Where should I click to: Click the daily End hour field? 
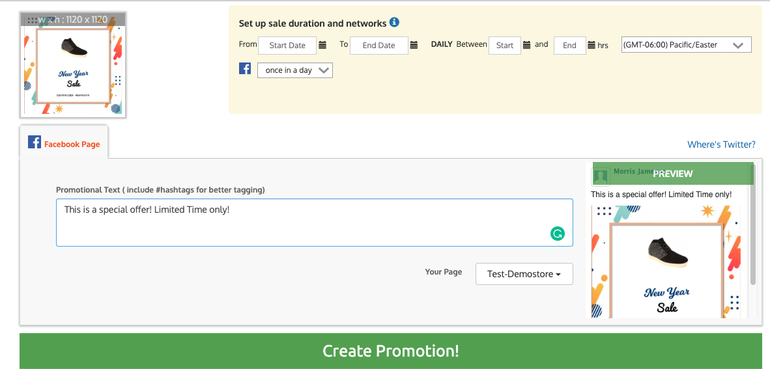point(569,46)
